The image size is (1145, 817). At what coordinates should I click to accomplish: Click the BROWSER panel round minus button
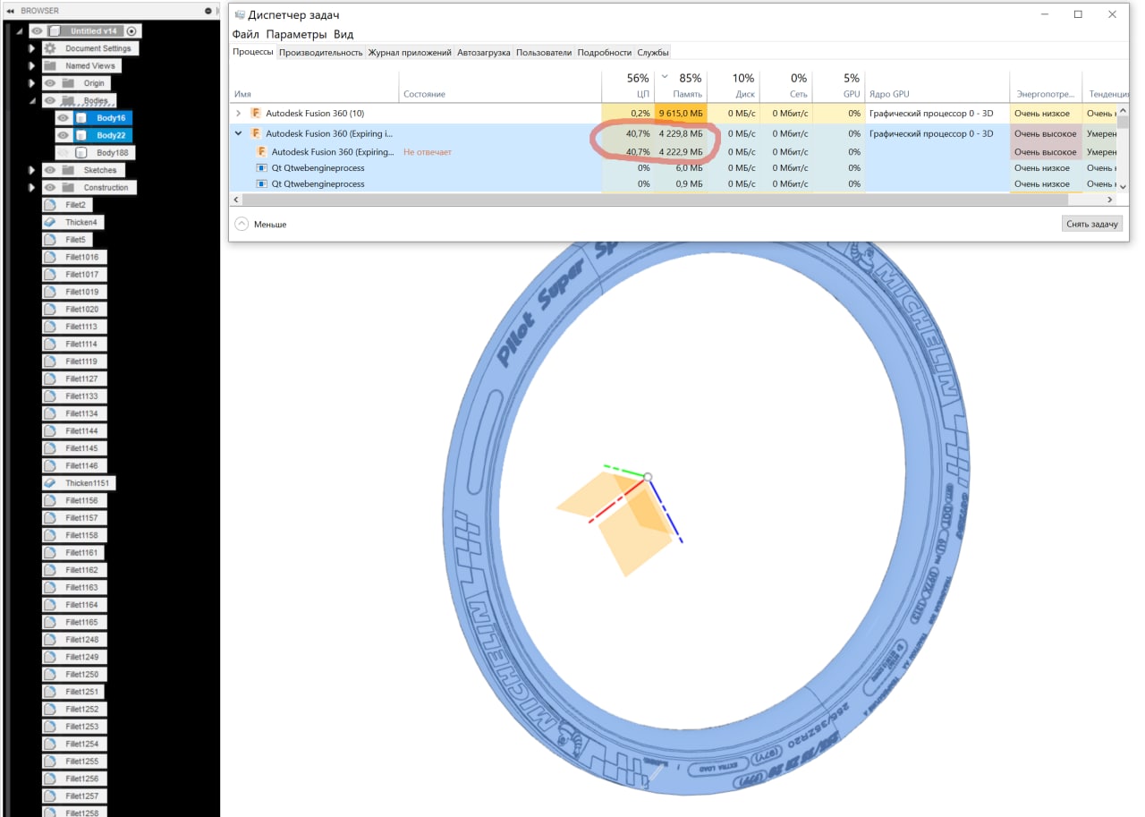click(208, 11)
